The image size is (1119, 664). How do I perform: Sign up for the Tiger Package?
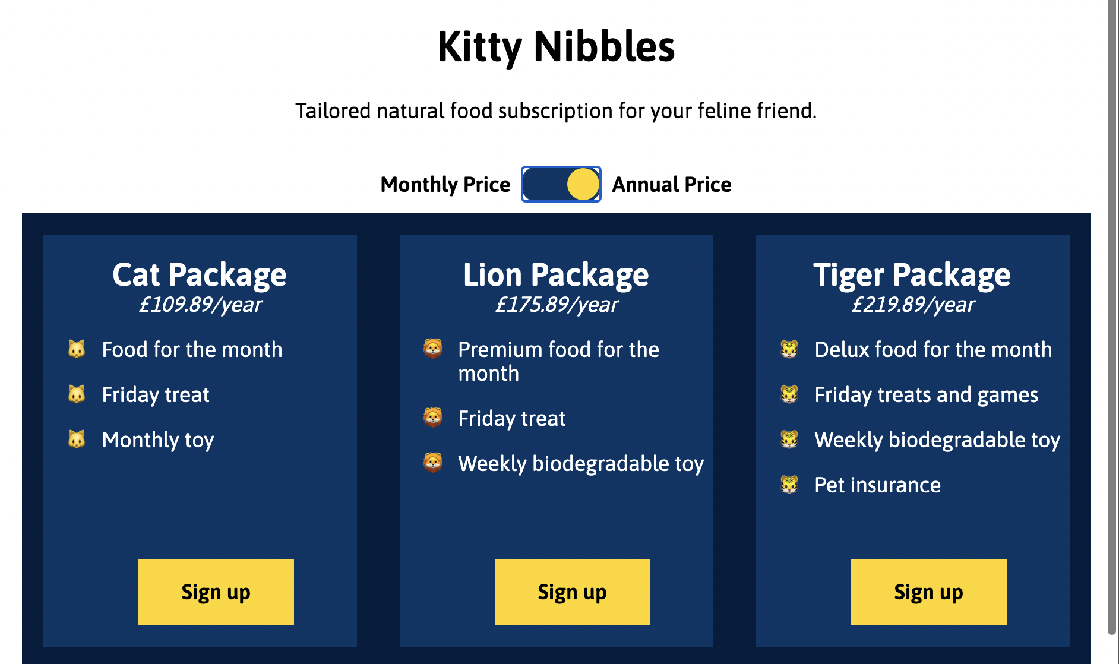[x=928, y=592]
